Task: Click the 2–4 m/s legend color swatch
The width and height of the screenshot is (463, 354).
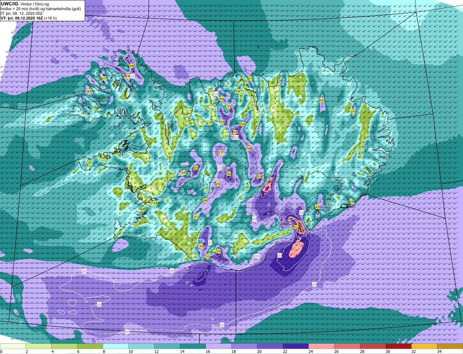Action: tap(39, 346)
